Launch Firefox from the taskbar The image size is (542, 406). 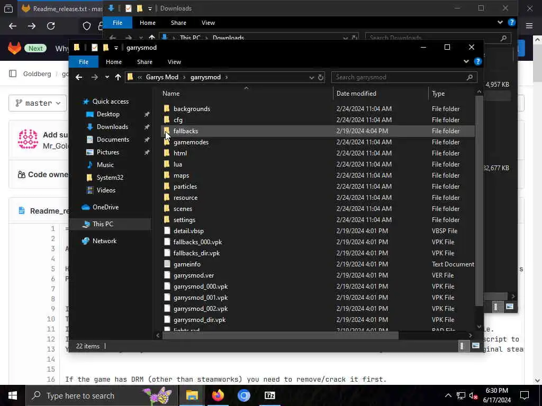[x=218, y=395]
